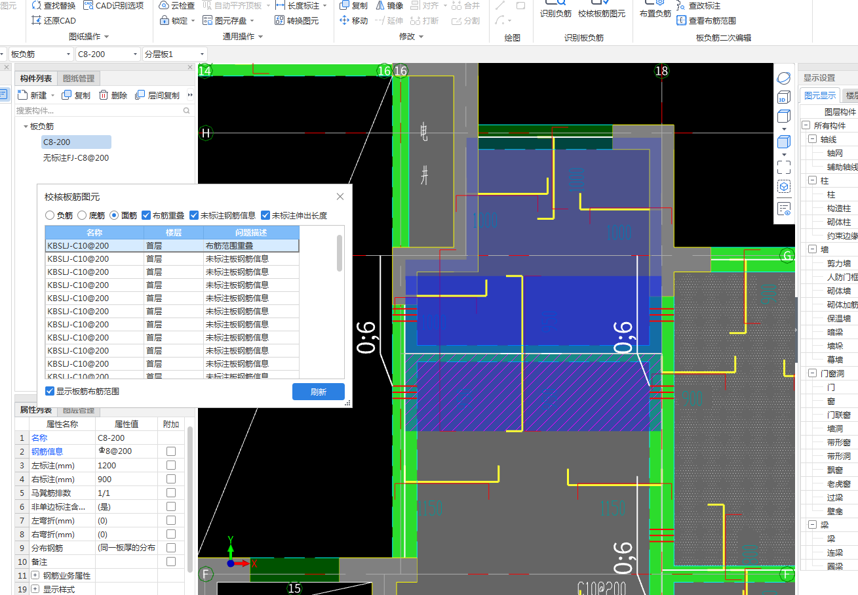Click the 还原CAD restore tool
The width and height of the screenshot is (858, 595).
click(54, 20)
